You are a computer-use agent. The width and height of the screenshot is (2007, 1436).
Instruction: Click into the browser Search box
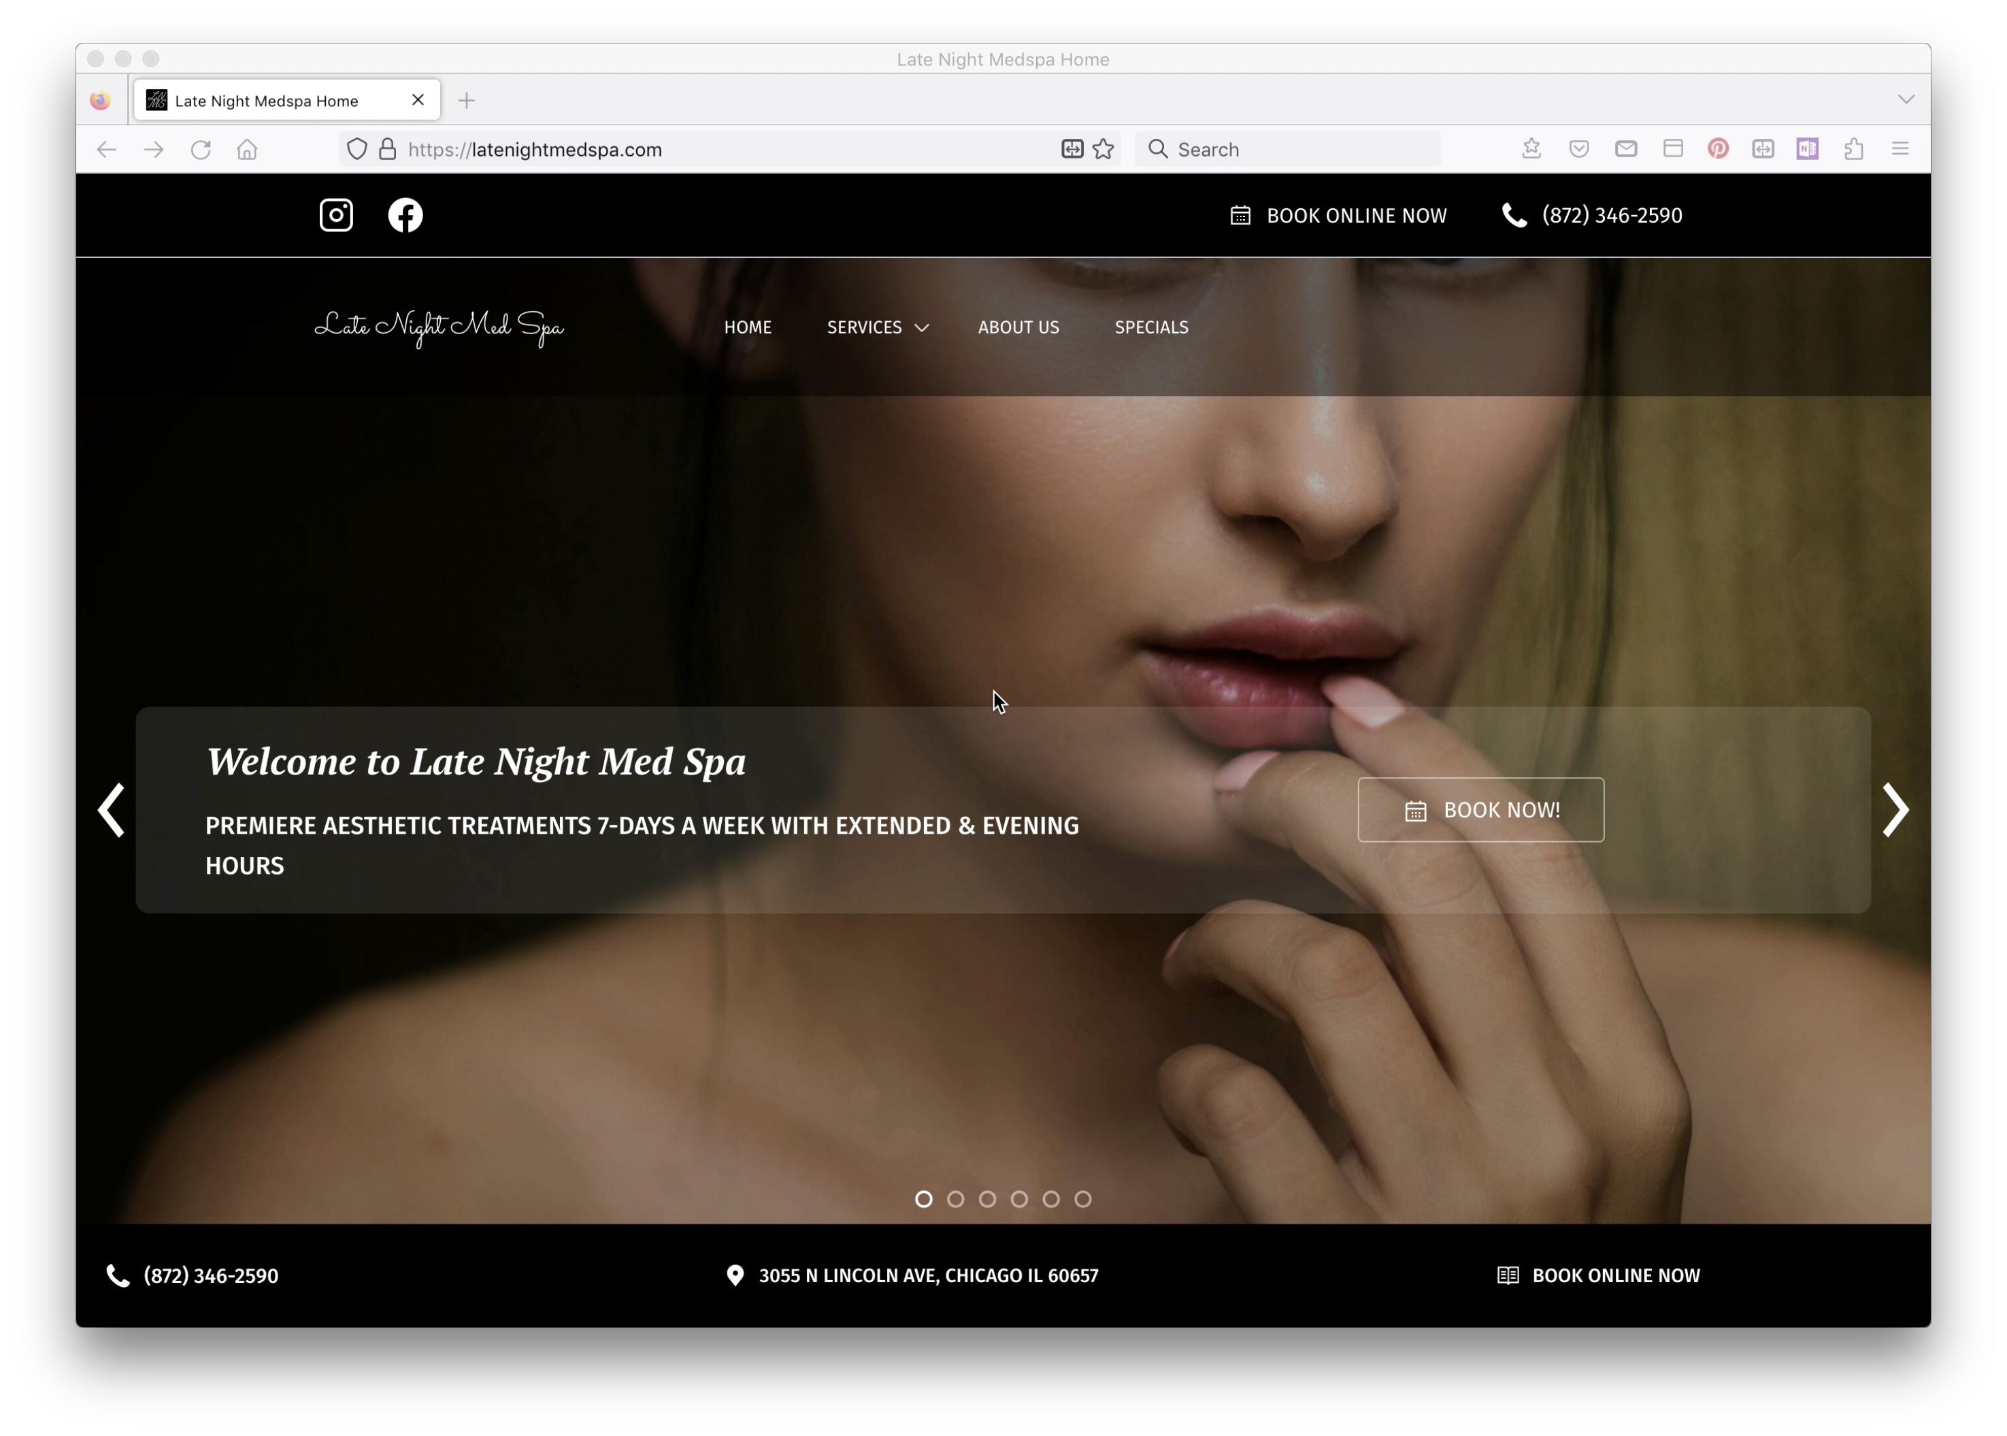(1288, 150)
